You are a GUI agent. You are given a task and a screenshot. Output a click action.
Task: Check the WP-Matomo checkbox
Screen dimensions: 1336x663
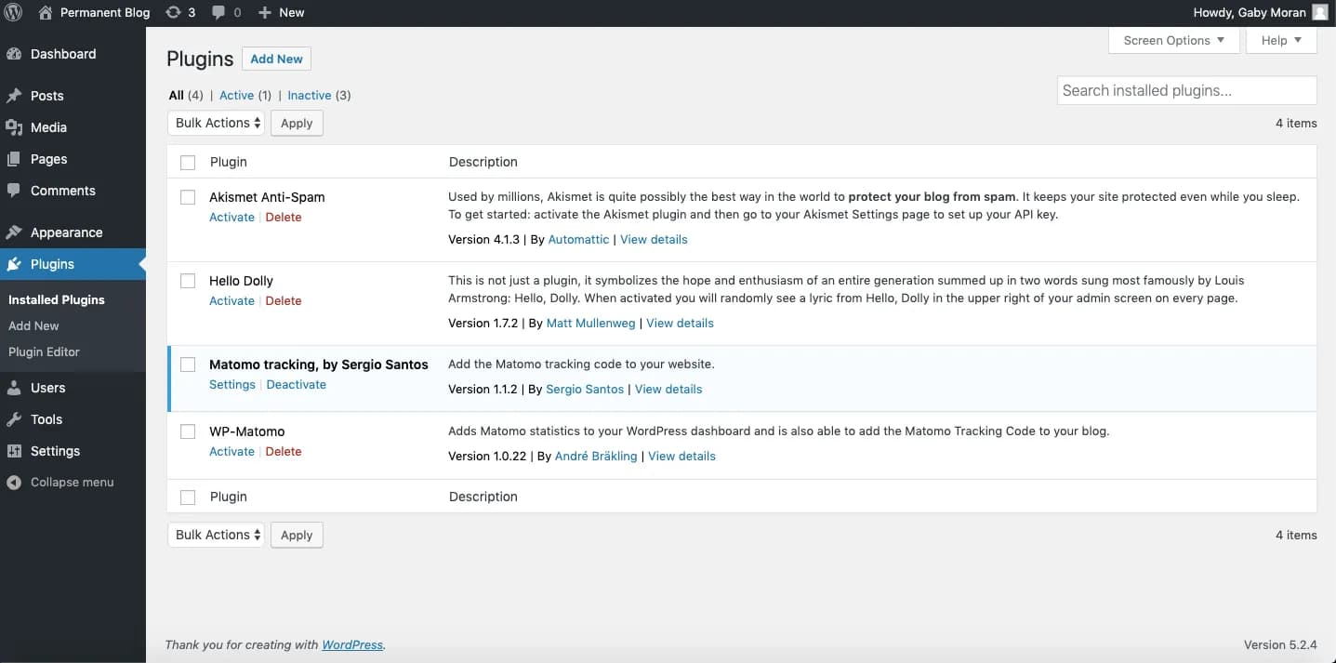188,431
